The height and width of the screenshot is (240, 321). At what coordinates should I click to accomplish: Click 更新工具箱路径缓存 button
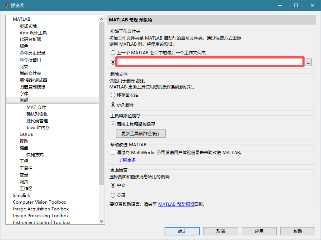tap(141, 133)
